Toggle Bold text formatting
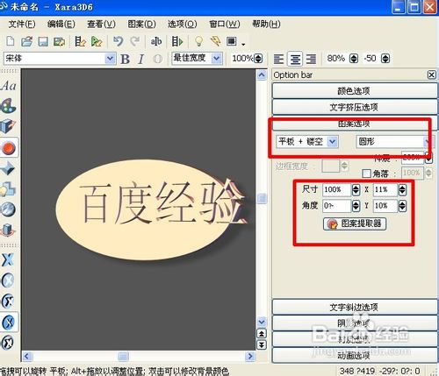The image size is (439, 376). tap(126, 59)
